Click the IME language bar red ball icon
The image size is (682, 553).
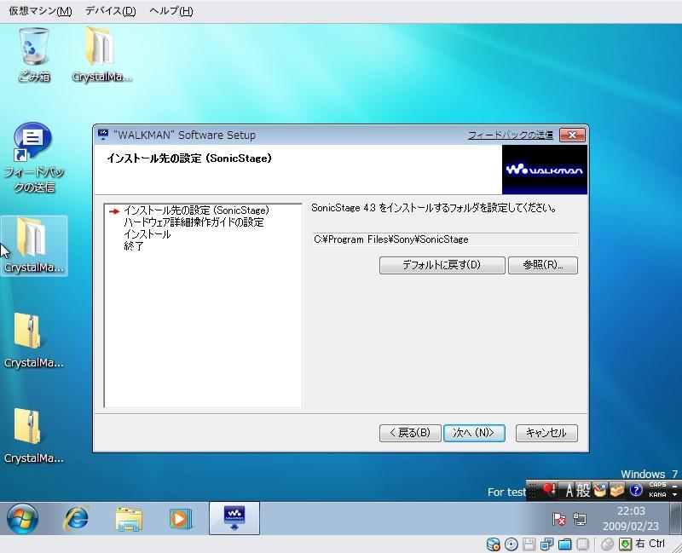(549, 491)
